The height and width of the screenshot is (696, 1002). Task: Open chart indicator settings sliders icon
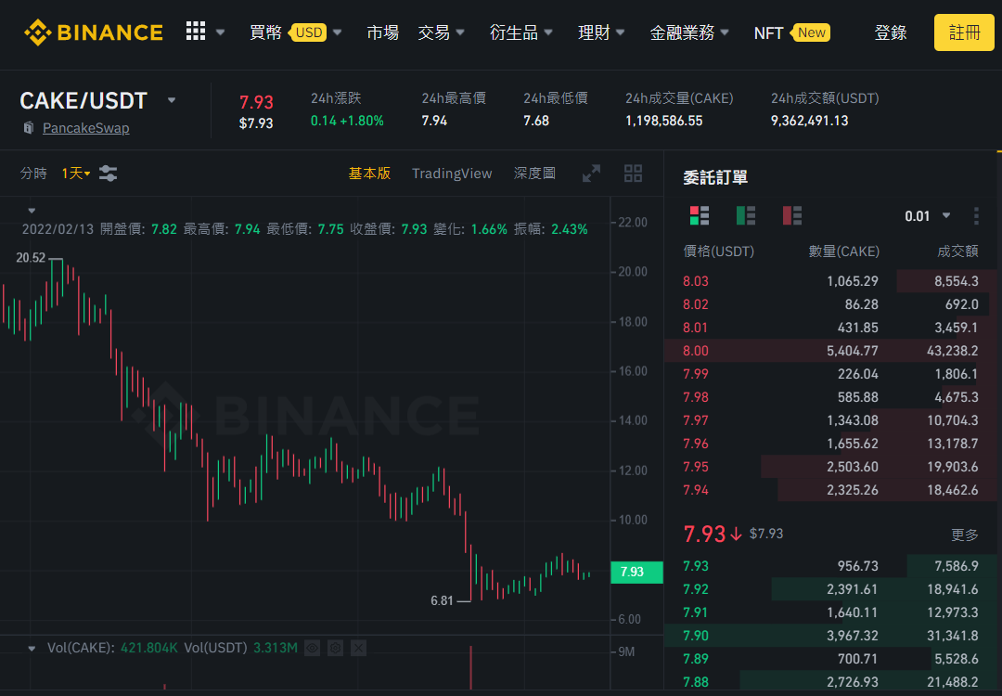[x=108, y=174]
